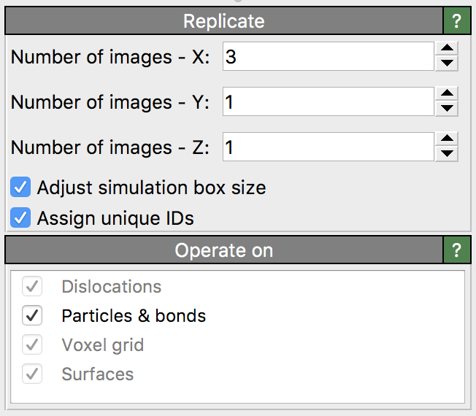The height and width of the screenshot is (416, 476).
Task: Select the Number of images Z input field
Action: (x=329, y=147)
